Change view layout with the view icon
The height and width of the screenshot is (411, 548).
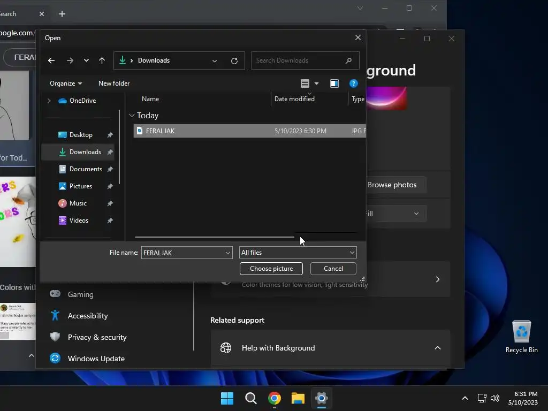(x=305, y=83)
